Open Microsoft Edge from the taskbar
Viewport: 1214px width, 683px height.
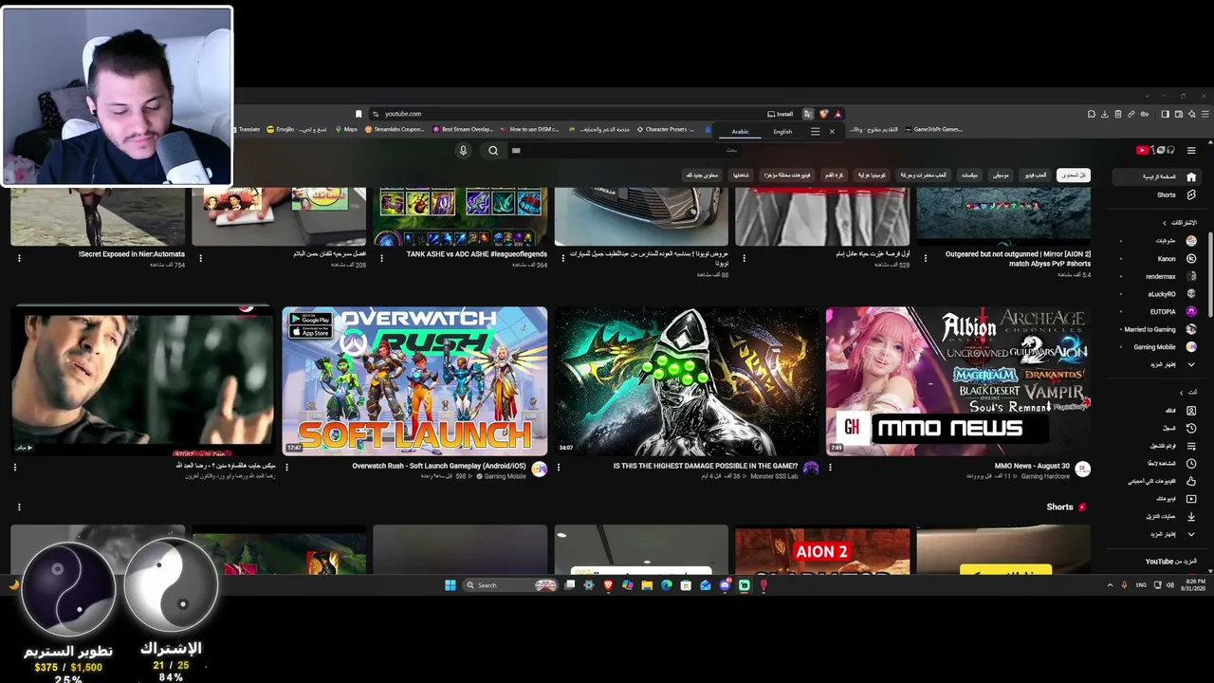[x=667, y=585]
